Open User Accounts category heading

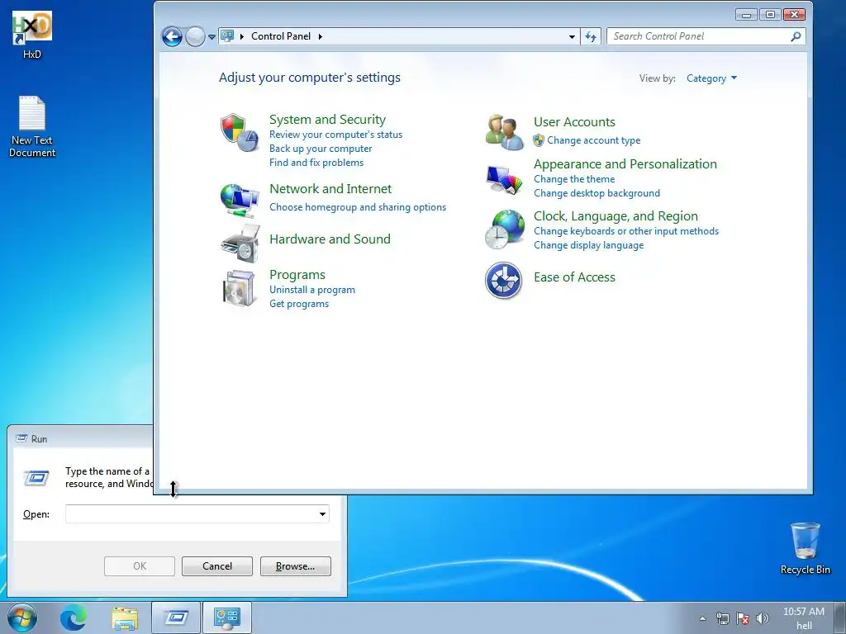(x=574, y=122)
